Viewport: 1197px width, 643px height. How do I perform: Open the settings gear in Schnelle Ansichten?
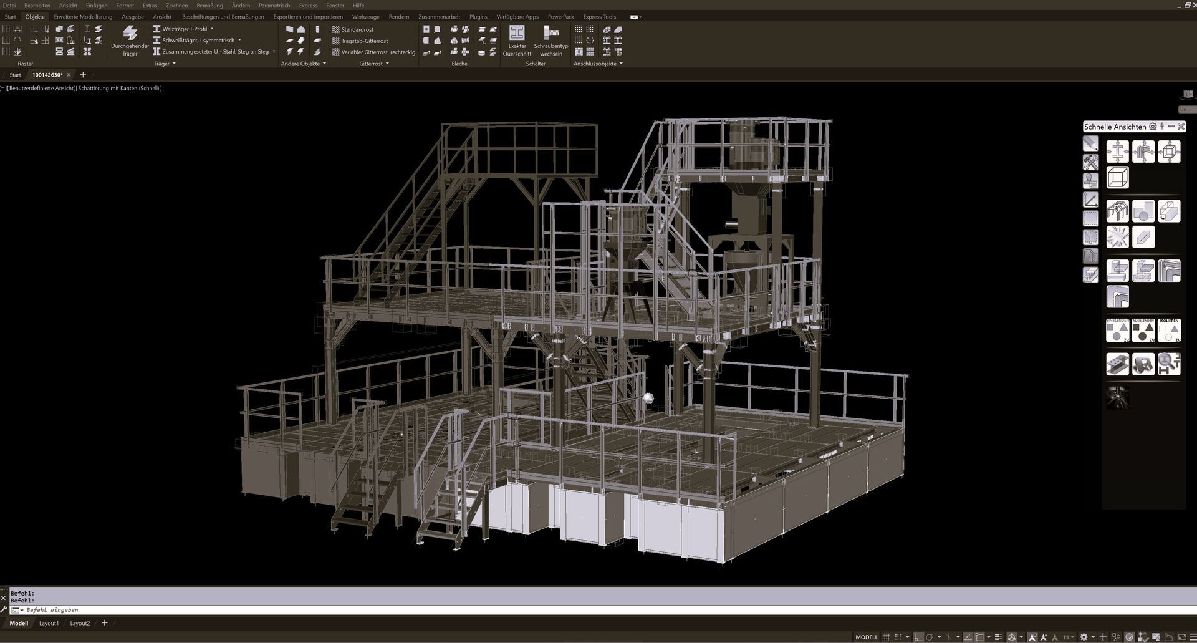[1153, 127]
